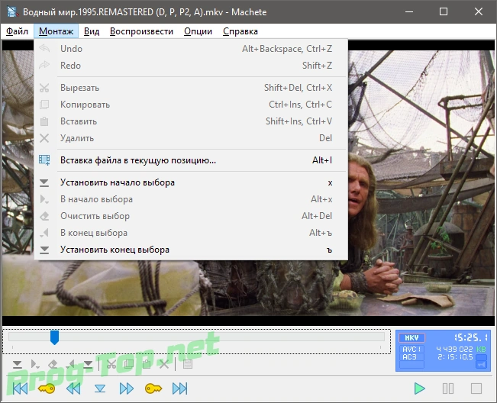Click the stop button
This screenshot has height=403, width=497.
coord(476,388)
